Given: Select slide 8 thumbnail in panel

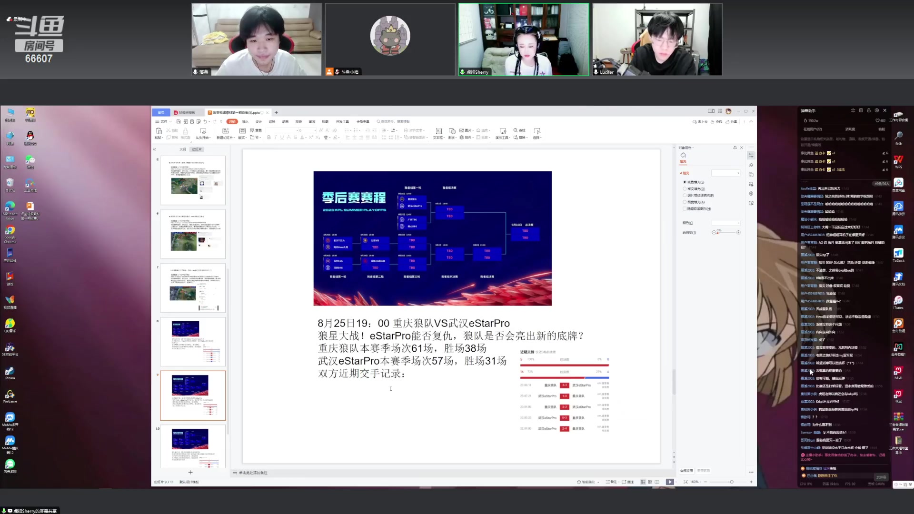Looking at the screenshot, I should [193, 341].
